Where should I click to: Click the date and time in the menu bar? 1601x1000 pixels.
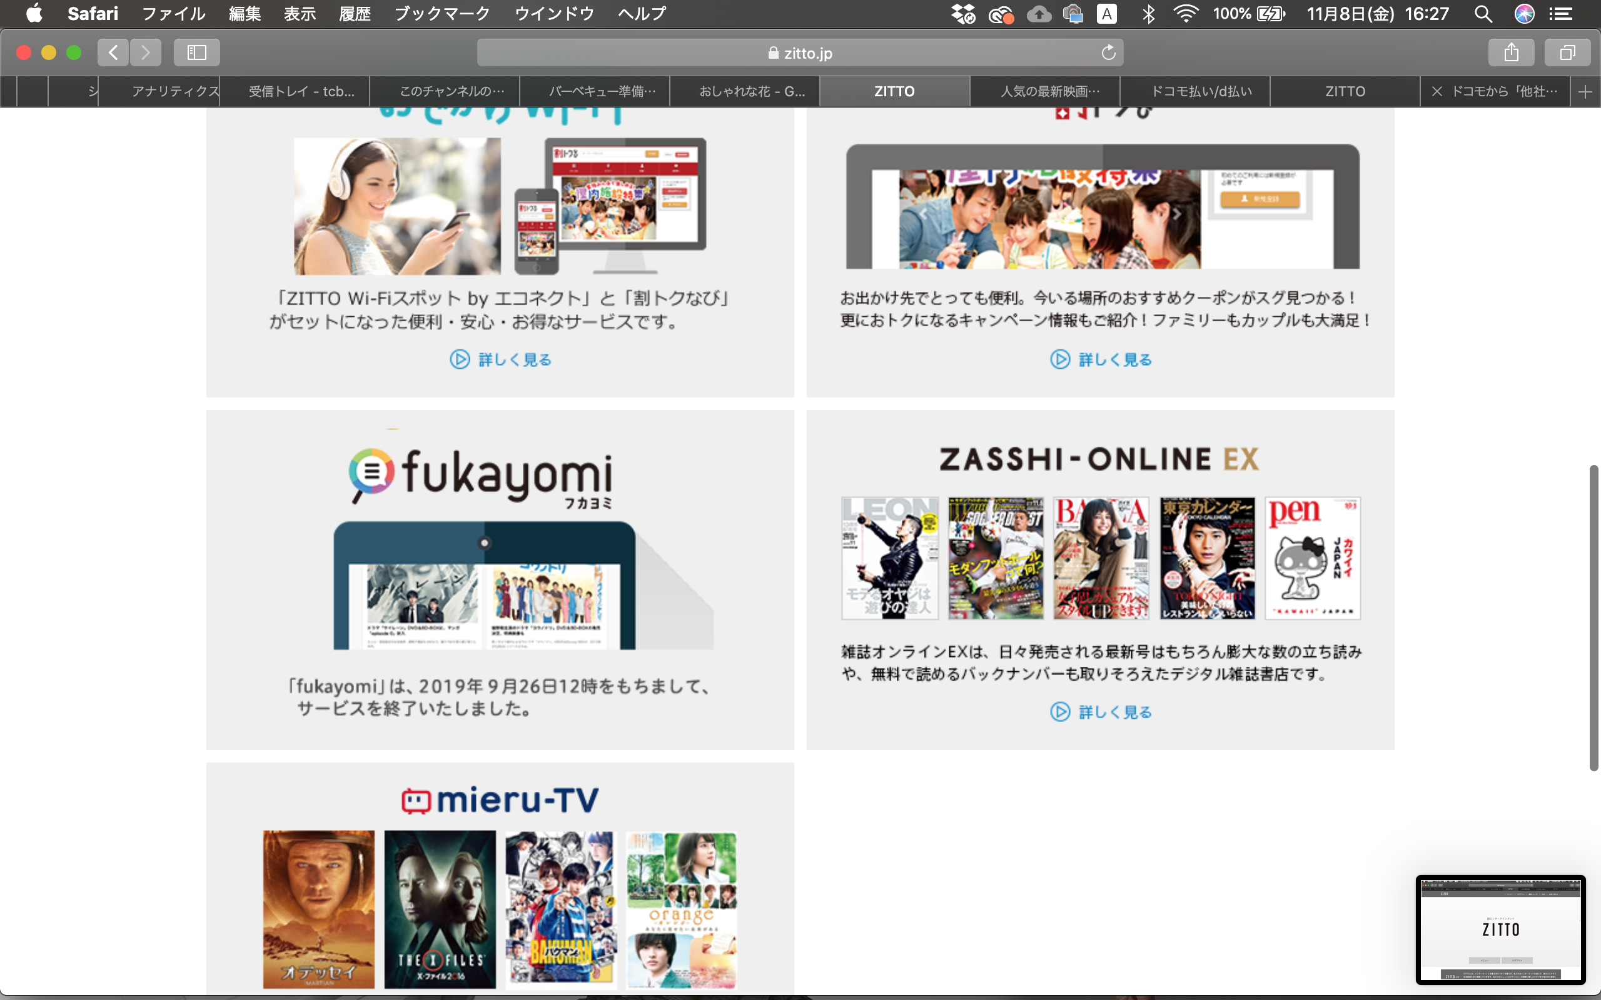click(x=1378, y=13)
